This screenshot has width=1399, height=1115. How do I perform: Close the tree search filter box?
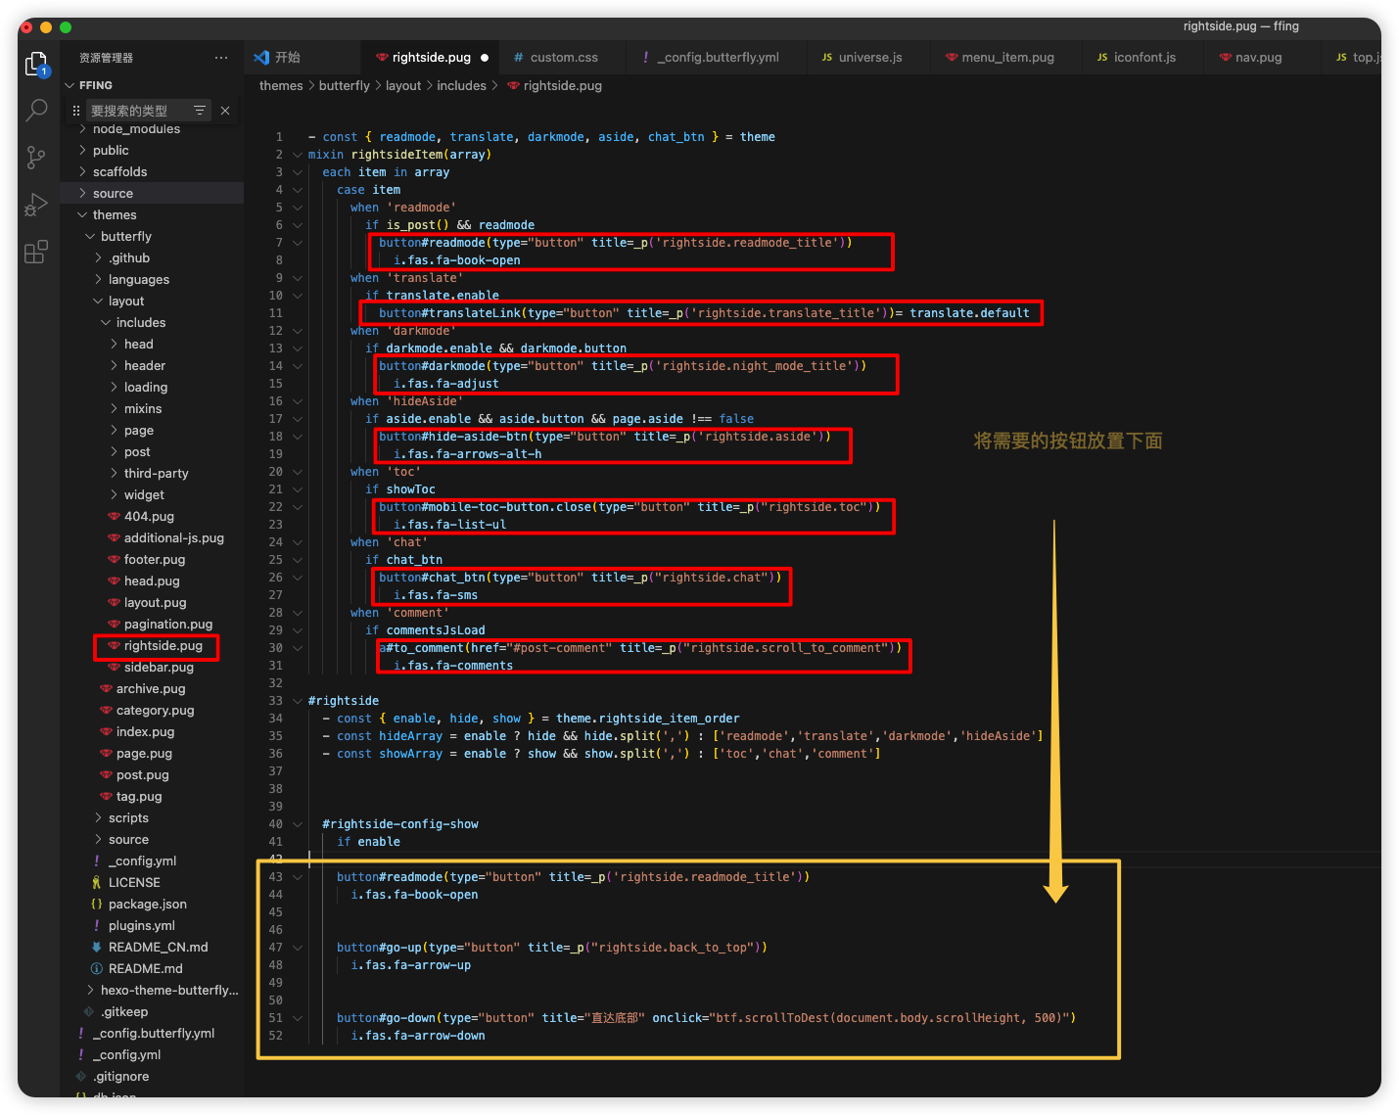pos(225,111)
